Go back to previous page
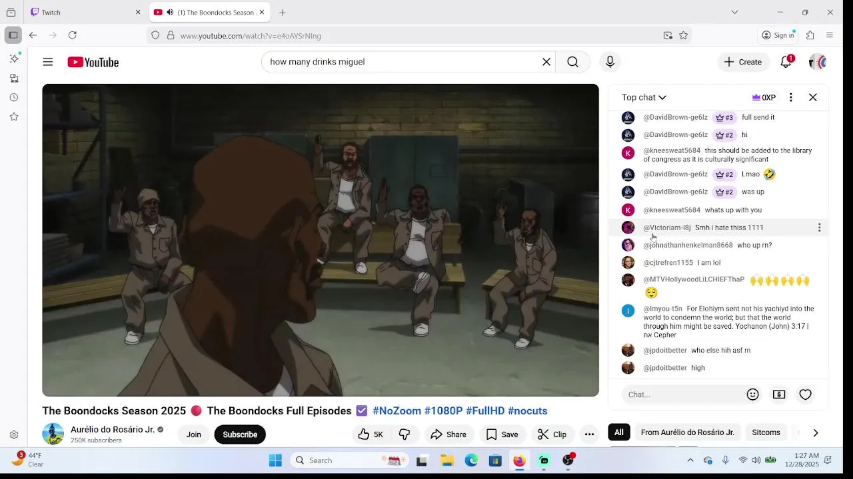This screenshot has height=479, width=853. pos(33,35)
